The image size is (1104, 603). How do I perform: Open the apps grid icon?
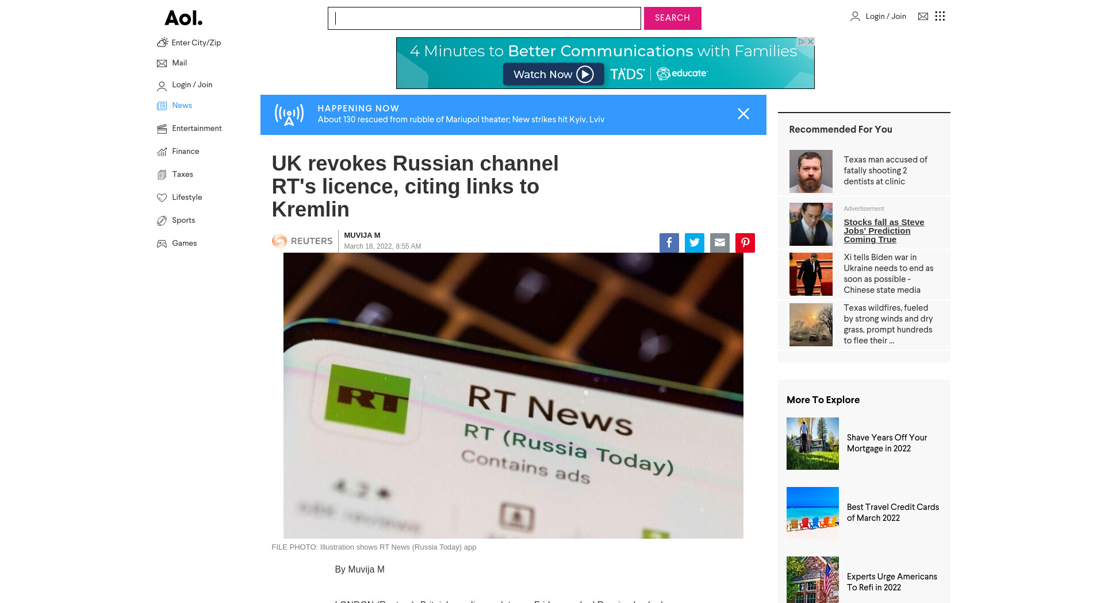tap(940, 16)
